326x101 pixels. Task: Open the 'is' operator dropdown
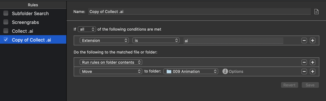[x=156, y=41]
